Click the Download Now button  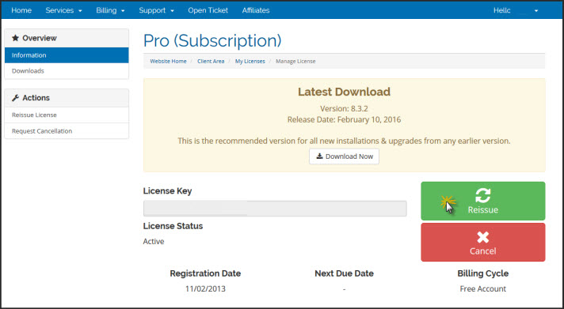point(344,156)
